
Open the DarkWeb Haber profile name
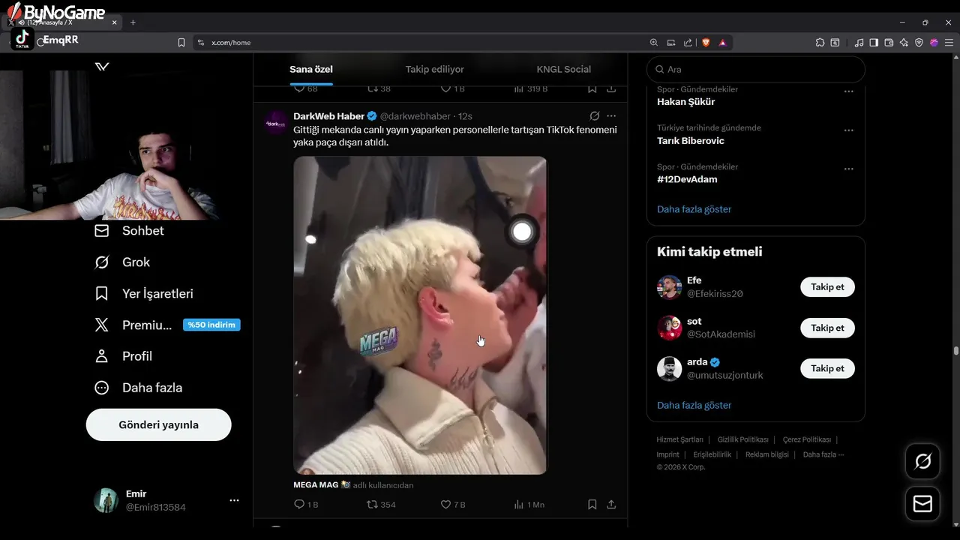328,116
